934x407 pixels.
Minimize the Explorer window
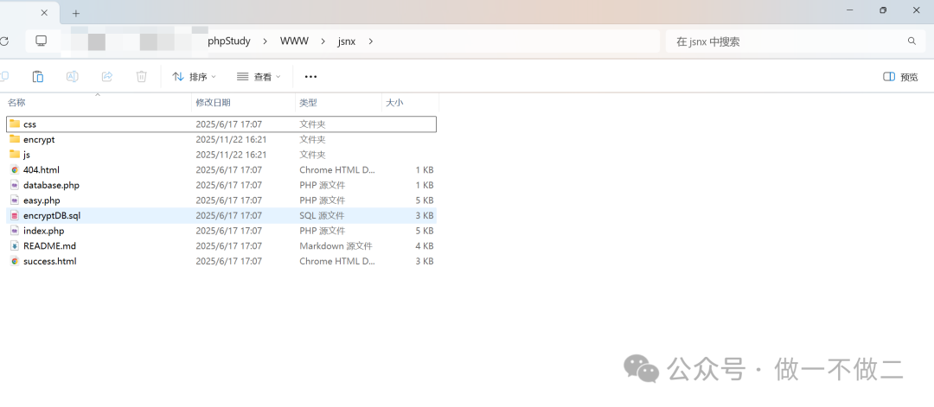[x=851, y=10]
